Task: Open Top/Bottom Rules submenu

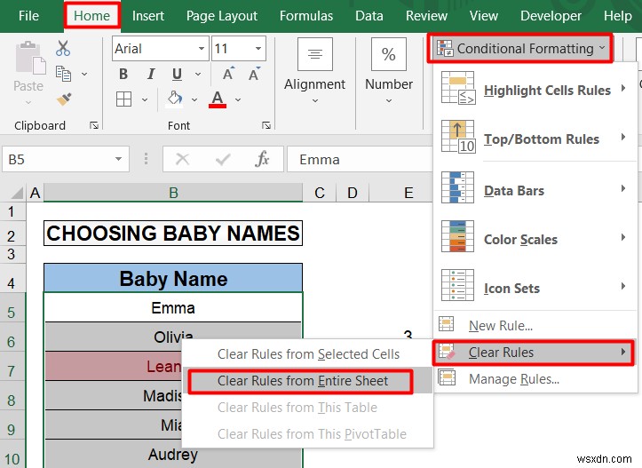Action: pyautogui.click(x=535, y=139)
